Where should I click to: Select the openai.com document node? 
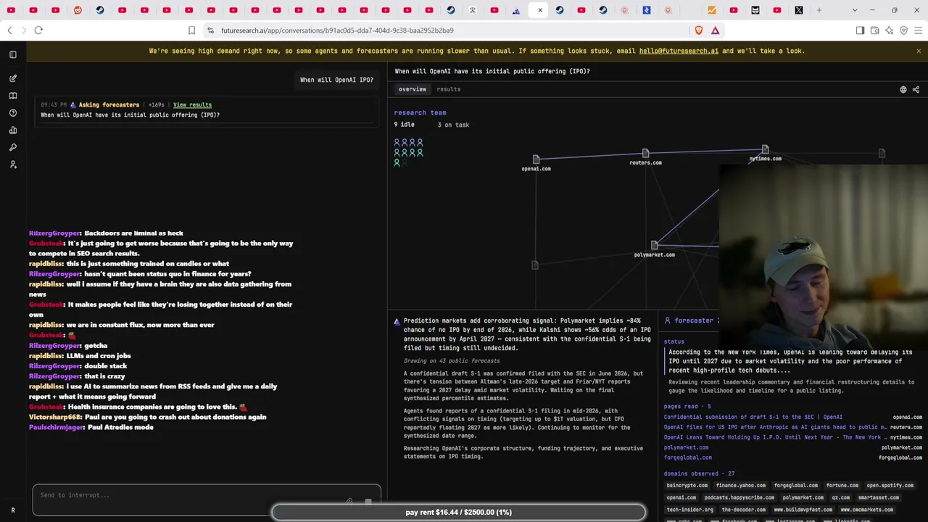[536, 159]
